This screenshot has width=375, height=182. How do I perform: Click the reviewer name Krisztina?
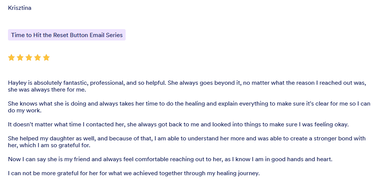pyautogui.click(x=20, y=8)
